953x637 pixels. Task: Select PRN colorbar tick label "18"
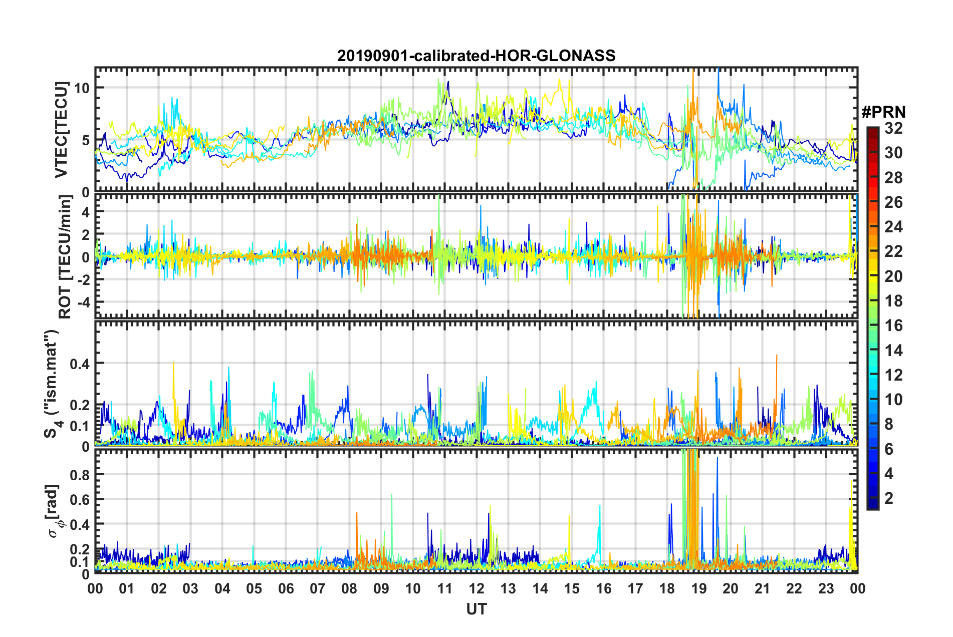(894, 301)
